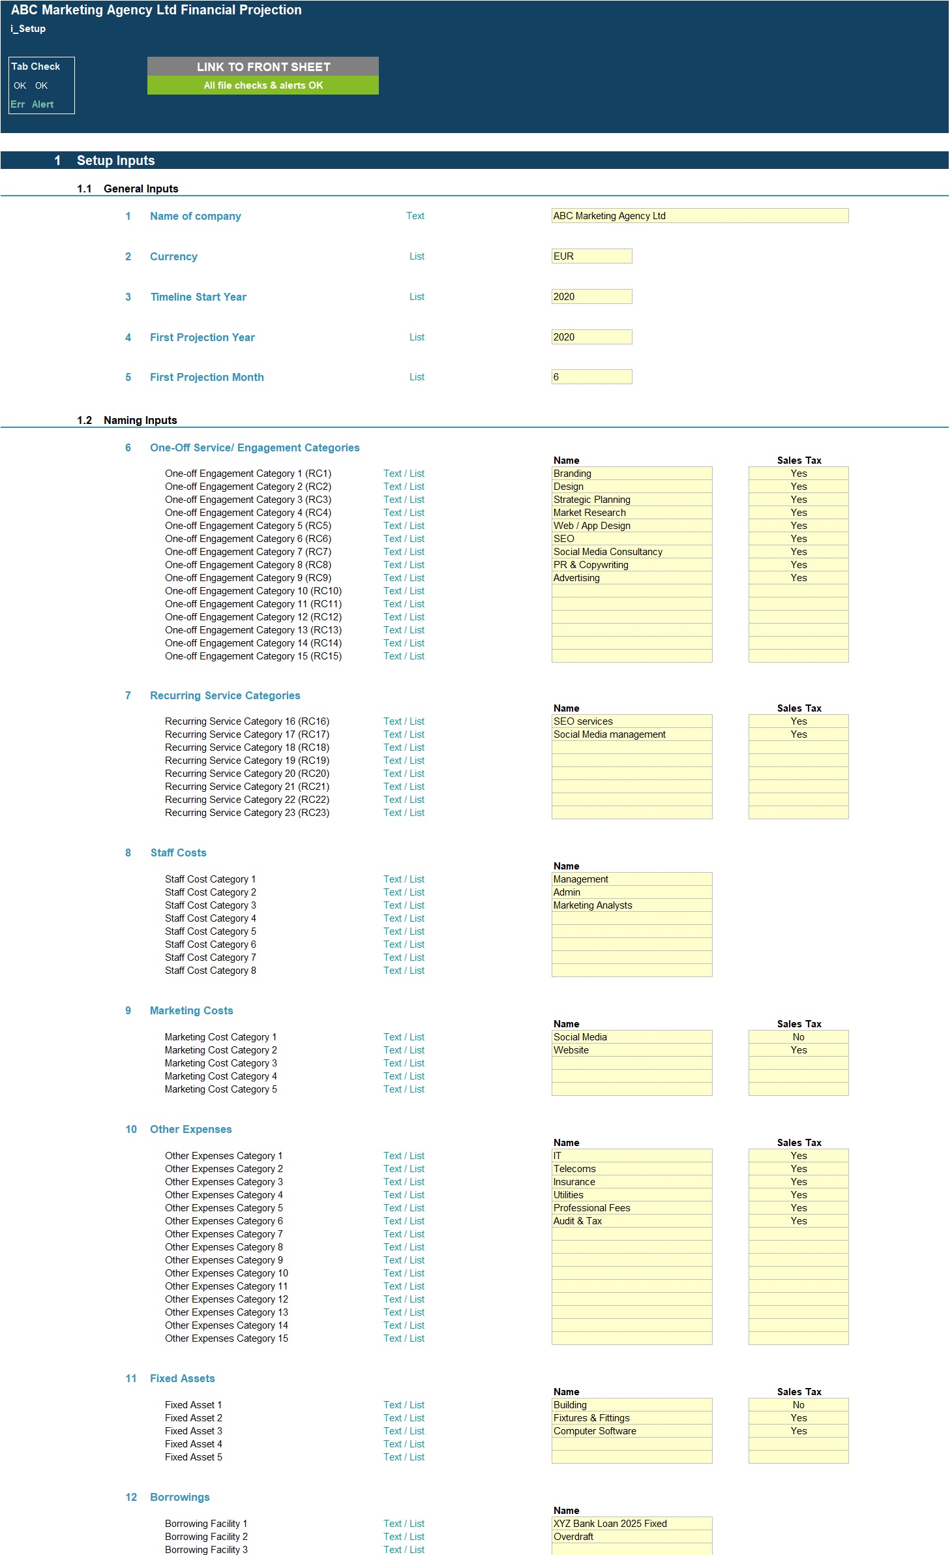The height and width of the screenshot is (1555, 952).
Task: Select the Building fixed asset cell
Action: pos(632,1405)
